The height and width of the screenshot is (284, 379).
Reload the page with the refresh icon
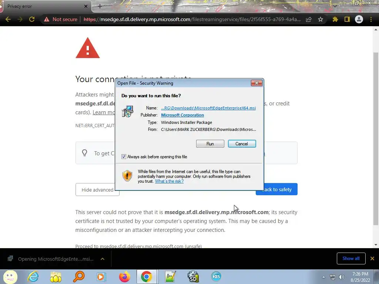pos(32,19)
